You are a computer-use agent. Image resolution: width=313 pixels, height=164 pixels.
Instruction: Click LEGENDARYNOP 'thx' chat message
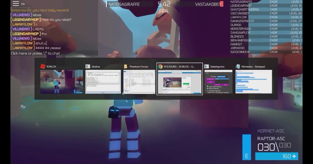[x=29, y=34]
